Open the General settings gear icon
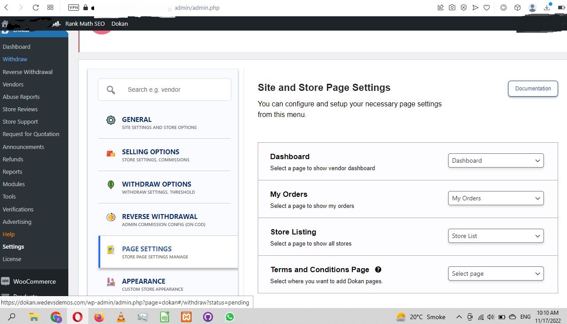 (x=110, y=120)
